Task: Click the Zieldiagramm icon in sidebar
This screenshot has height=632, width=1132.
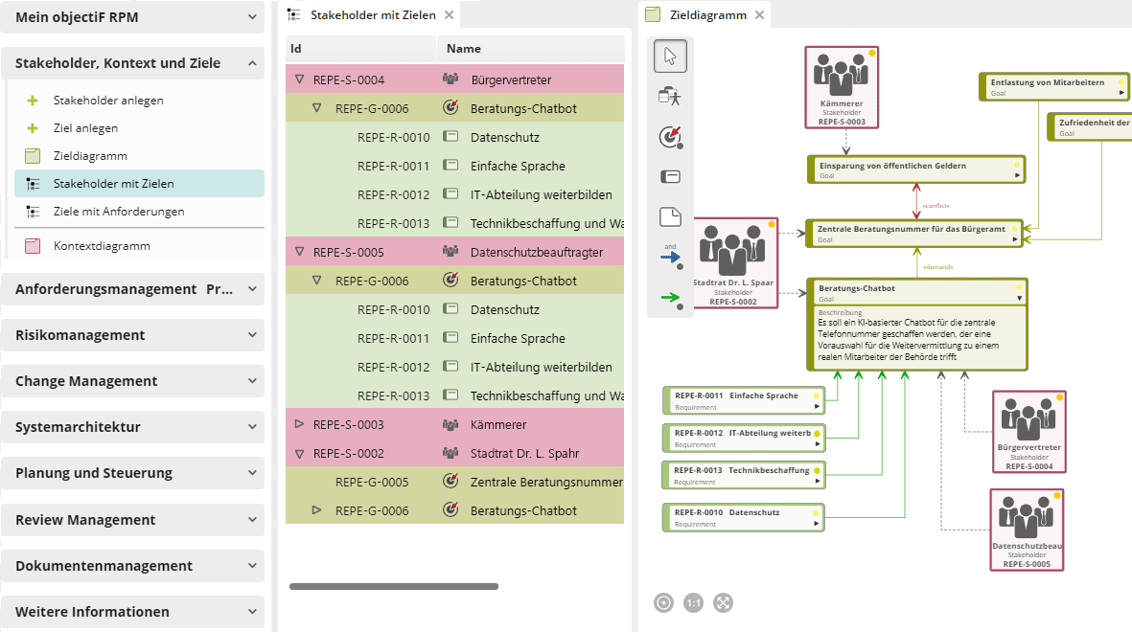Action: (33, 156)
